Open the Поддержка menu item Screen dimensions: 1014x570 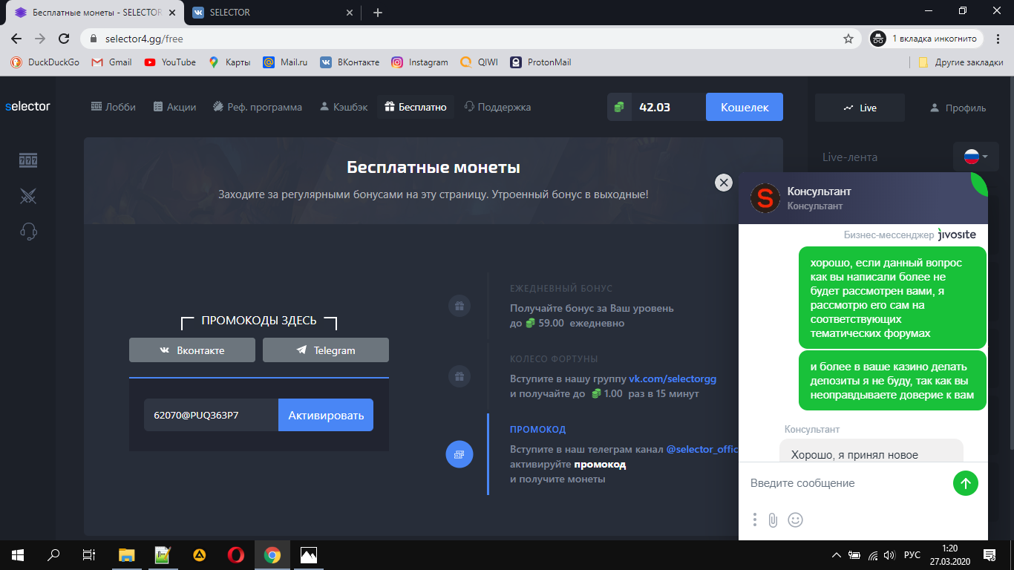pyautogui.click(x=497, y=107)
